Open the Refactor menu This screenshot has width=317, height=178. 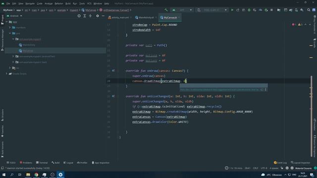click(x=58, y=3)
